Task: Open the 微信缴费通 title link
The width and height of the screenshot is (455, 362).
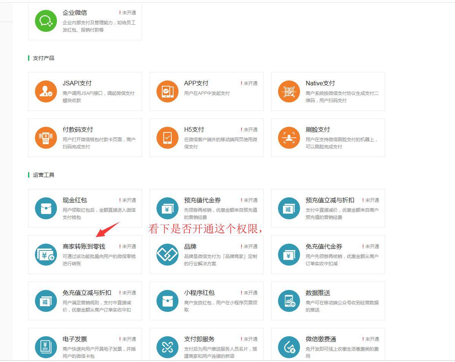Action: tap(321, 339)
